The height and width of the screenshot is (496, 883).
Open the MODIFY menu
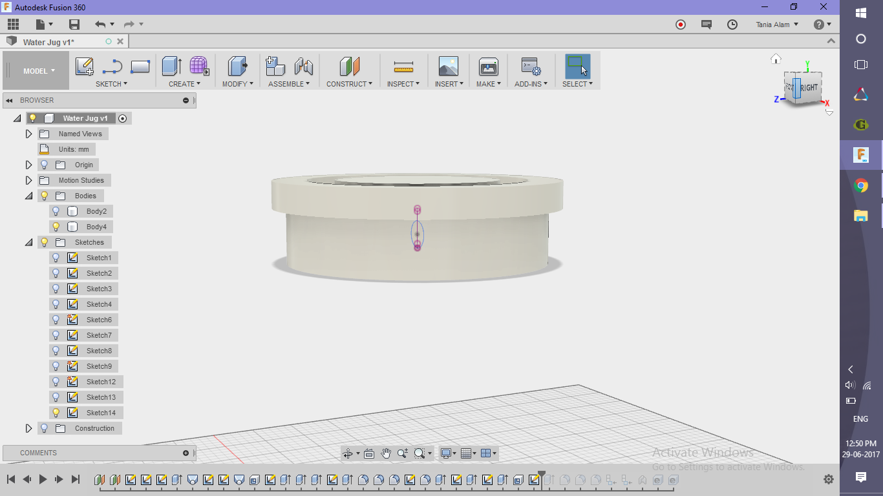point(238,84)
